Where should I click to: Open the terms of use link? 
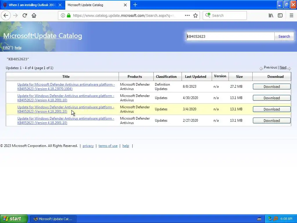108,146
